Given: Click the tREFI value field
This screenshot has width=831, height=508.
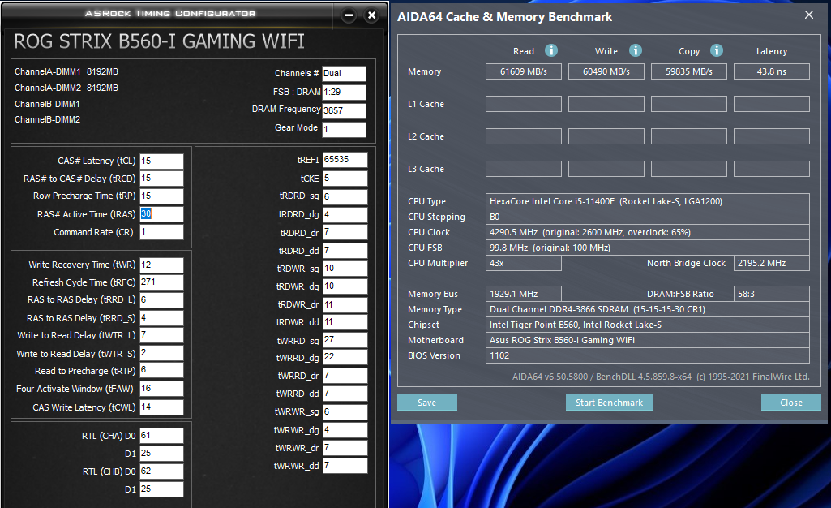Looking at the screenshot, I should pos(345,160).
